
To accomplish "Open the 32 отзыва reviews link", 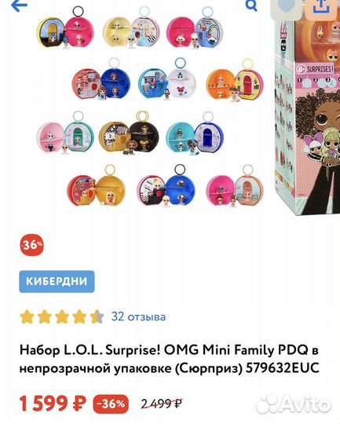I will [138, 316].
